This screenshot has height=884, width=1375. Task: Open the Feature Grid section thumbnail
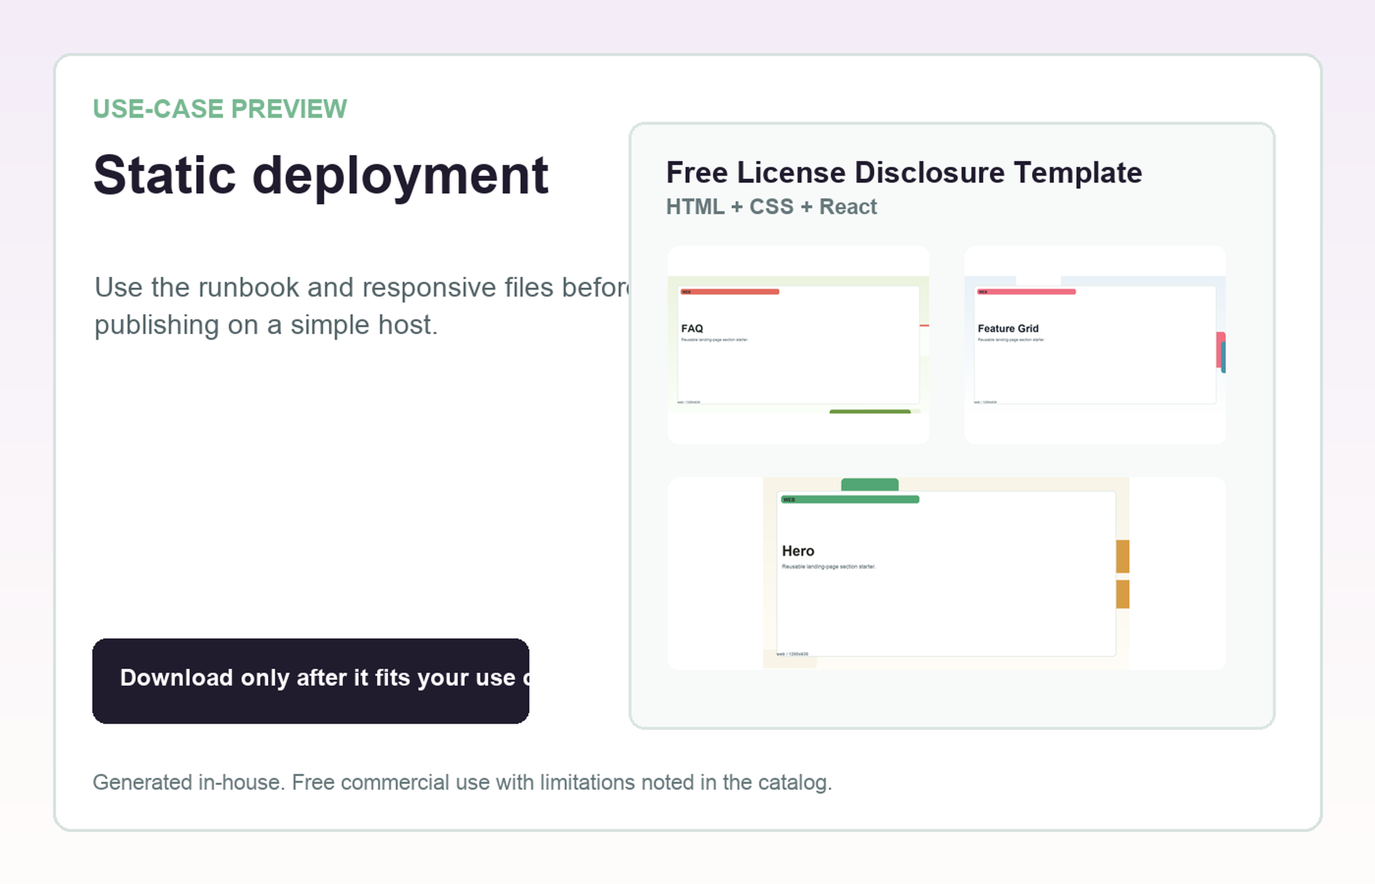(x=1095, y=344)
